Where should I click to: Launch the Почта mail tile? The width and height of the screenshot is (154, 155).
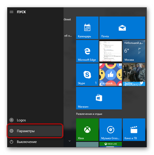tap(122, 28)
